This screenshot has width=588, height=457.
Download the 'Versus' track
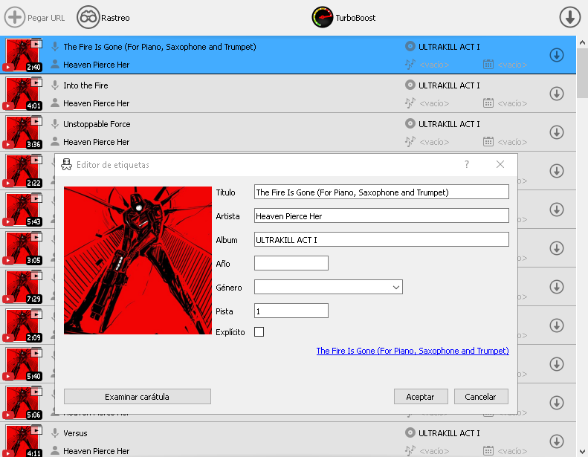[x=557, y=441]
